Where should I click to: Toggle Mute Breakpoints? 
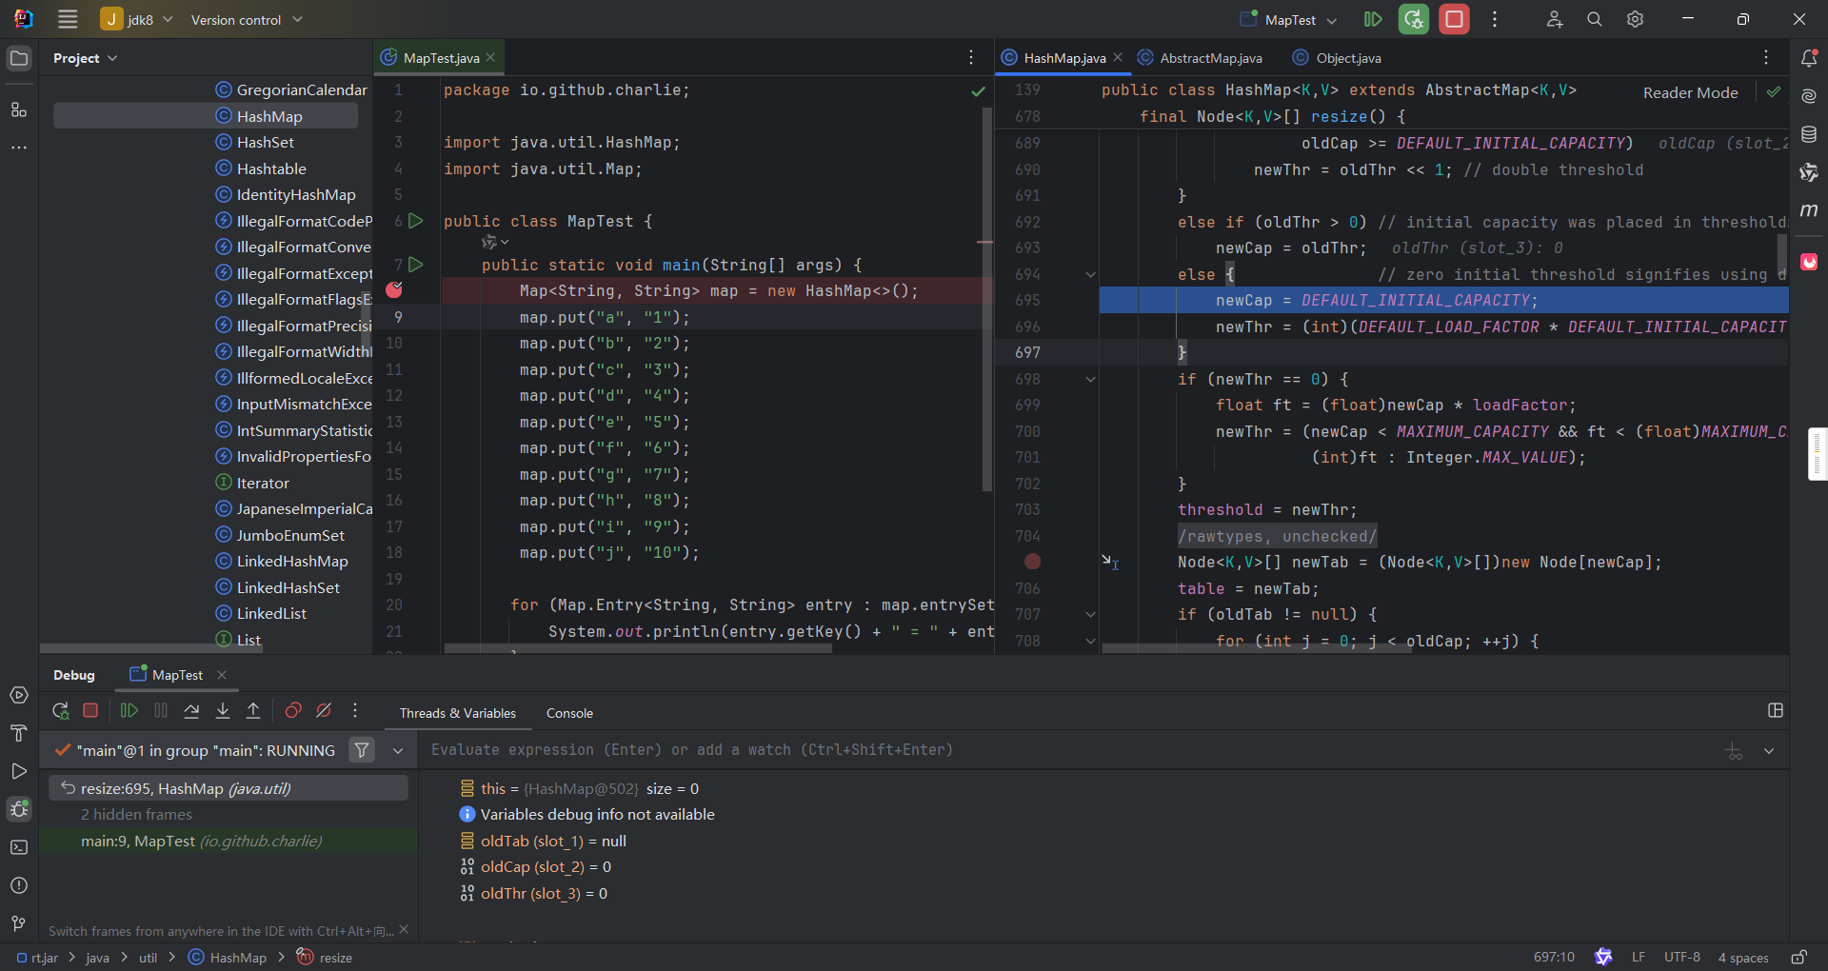pyautogui.click(x=324, y=710)
